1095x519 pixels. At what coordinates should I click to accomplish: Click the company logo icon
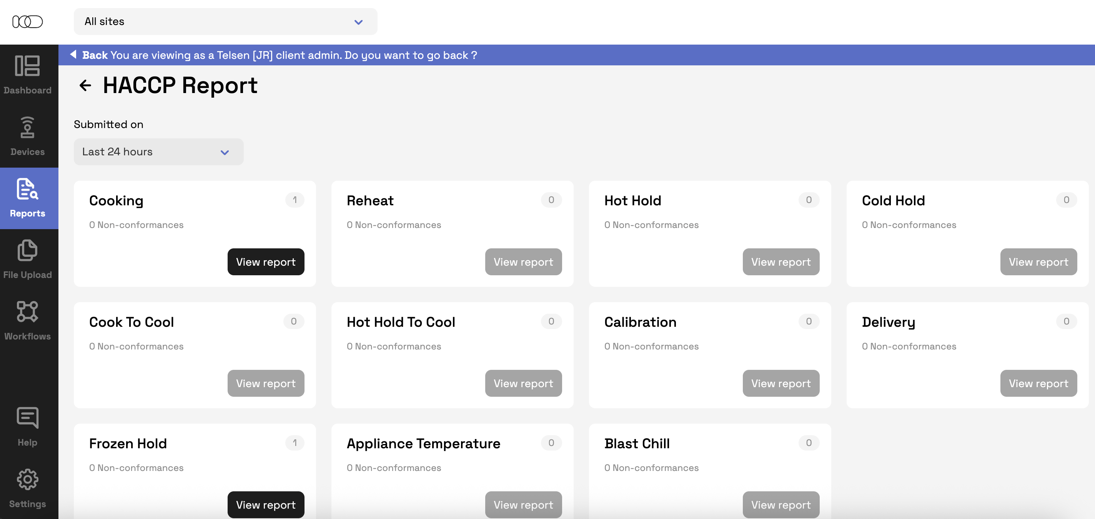tap(27, 21)
